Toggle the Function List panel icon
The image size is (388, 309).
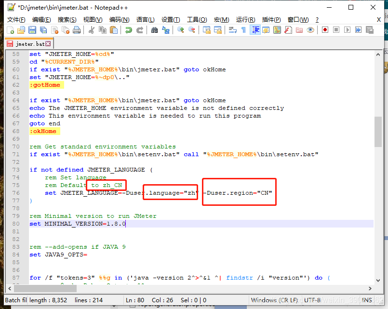[288, 30]
